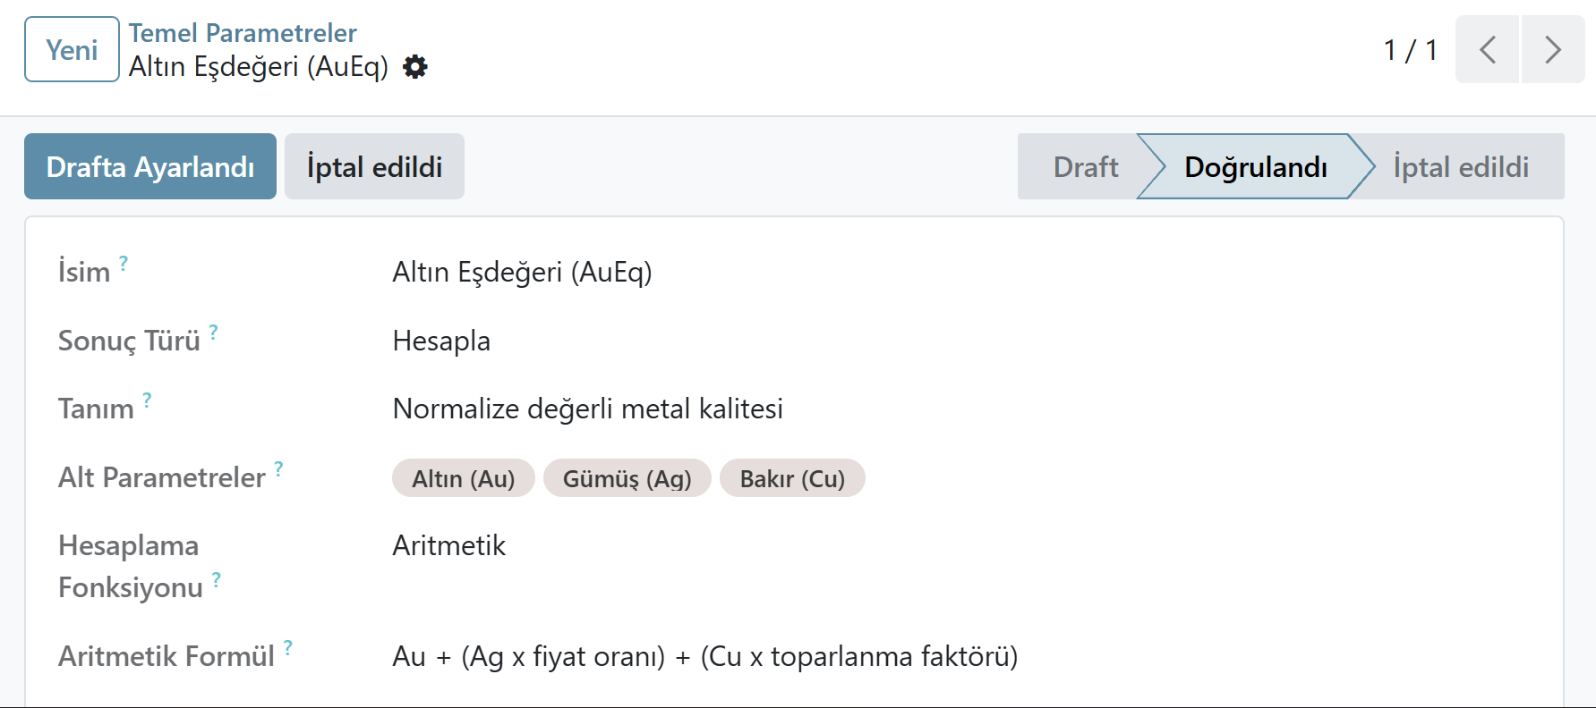Click the 1 / 1 pager counter

tap(1410, 50)
